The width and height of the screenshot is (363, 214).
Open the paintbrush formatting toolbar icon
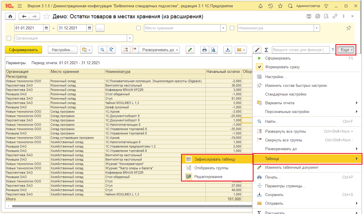pos(257,50)
